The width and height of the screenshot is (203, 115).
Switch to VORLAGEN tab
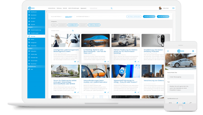(68, 17)
